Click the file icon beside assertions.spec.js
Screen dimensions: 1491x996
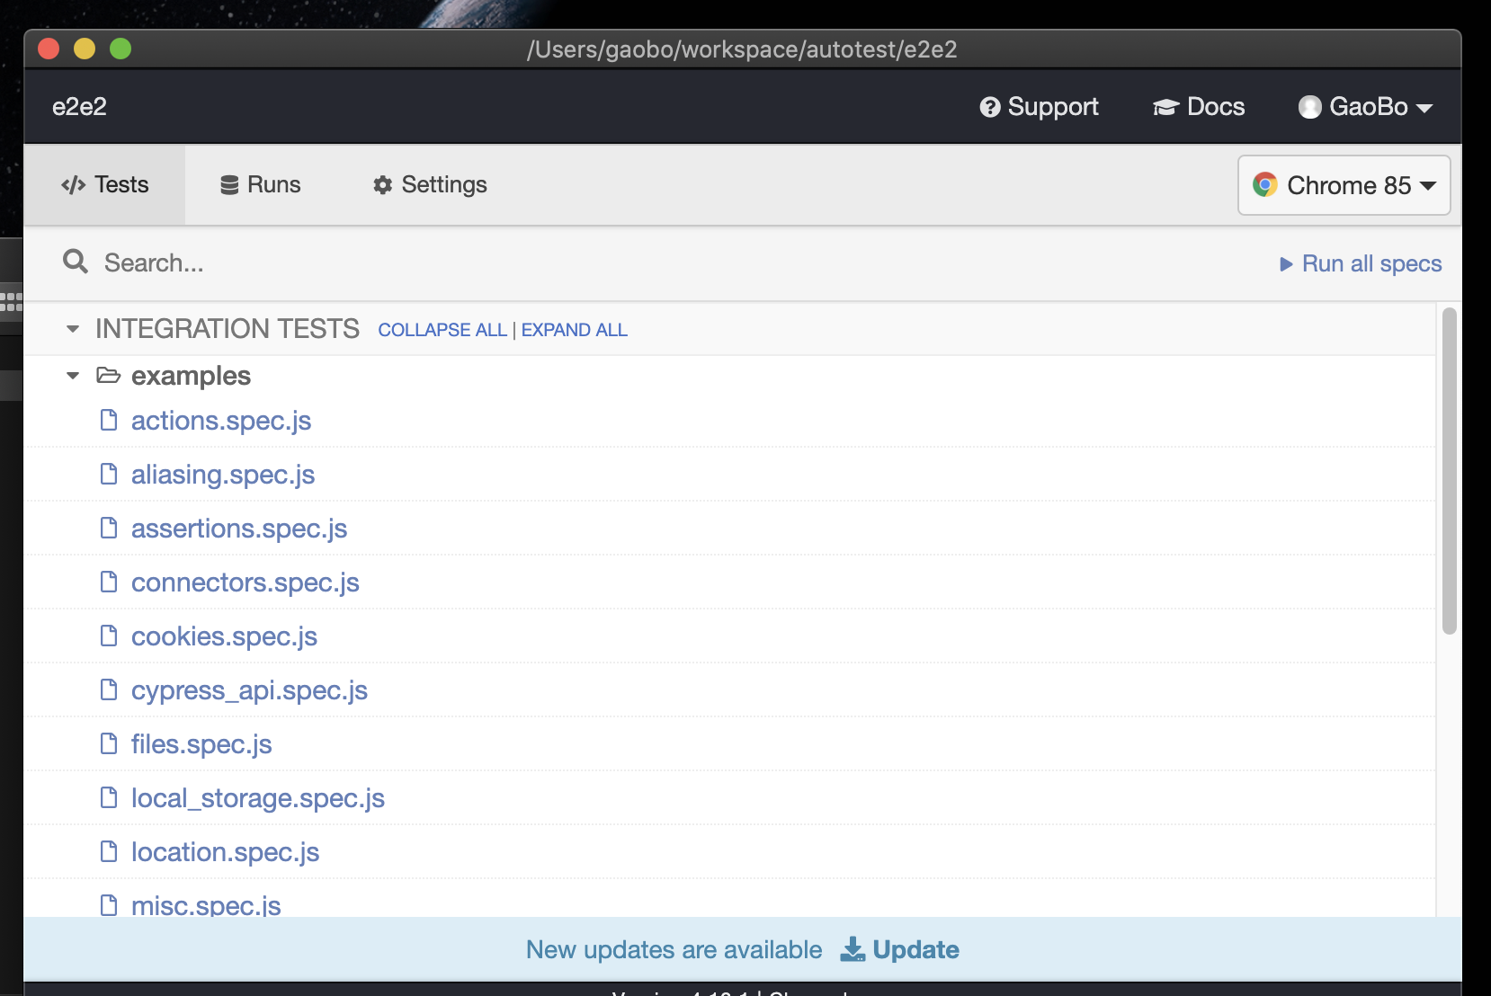109,528
